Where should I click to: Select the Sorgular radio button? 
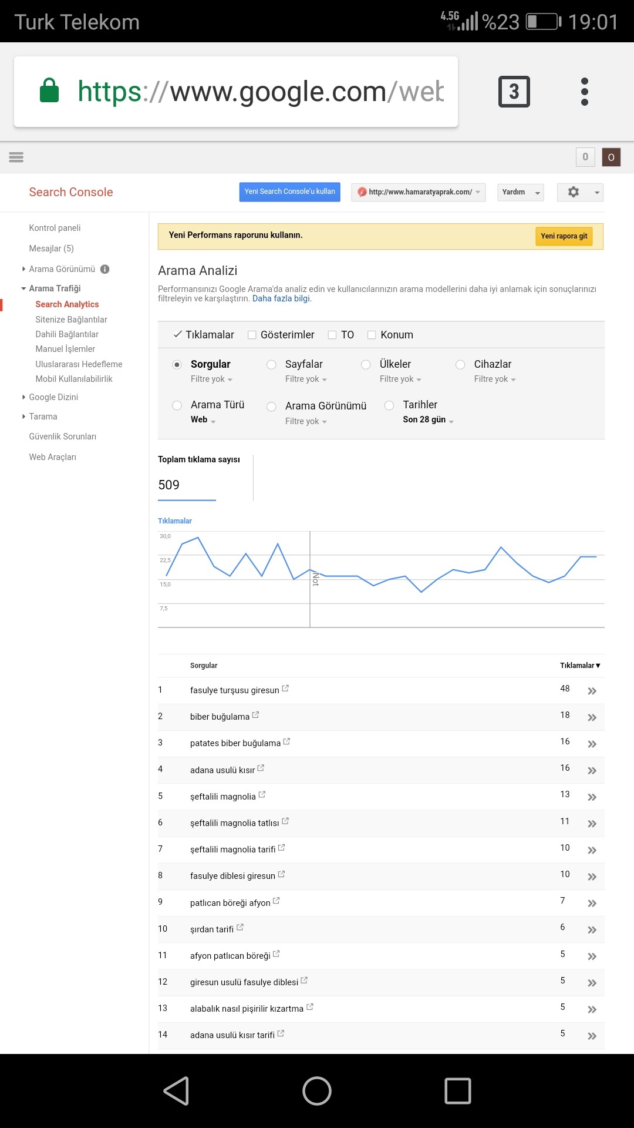point(177,364)
